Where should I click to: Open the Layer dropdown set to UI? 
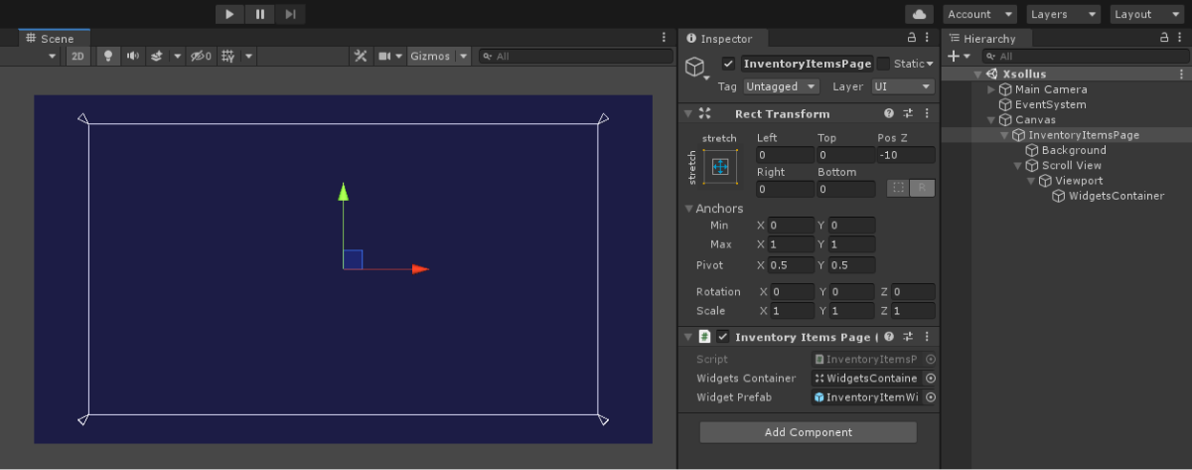pyautogui.click(x=902, y=86)
